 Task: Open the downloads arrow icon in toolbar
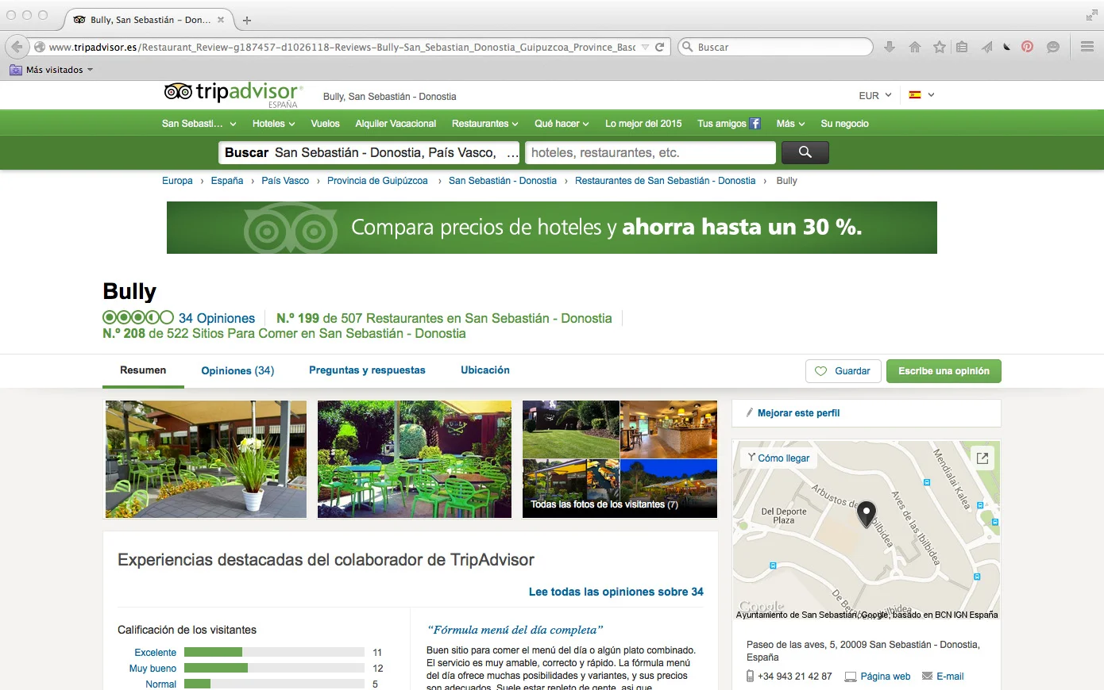tap(890, 47)
